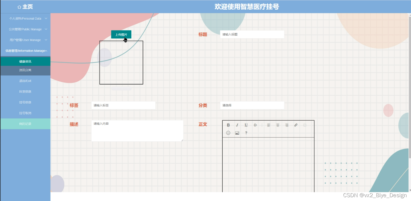Click the 标题 title input field

point(252,34)
